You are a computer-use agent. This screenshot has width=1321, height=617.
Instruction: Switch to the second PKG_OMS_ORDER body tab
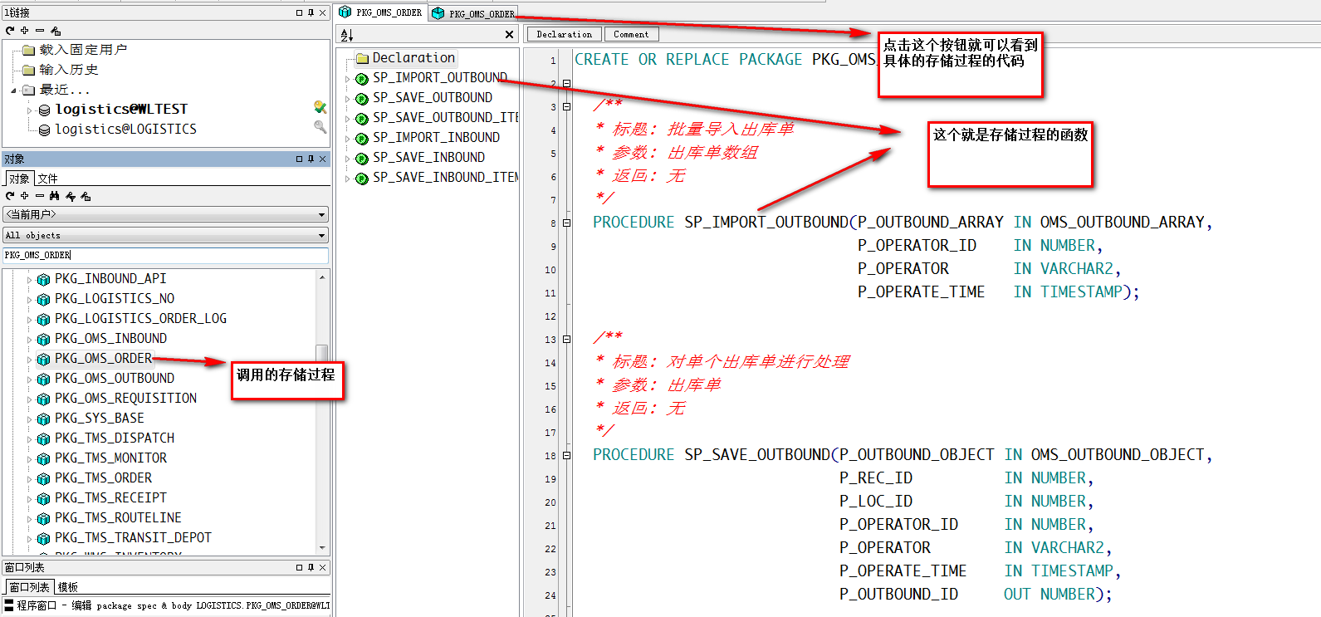tap(473, 13)
